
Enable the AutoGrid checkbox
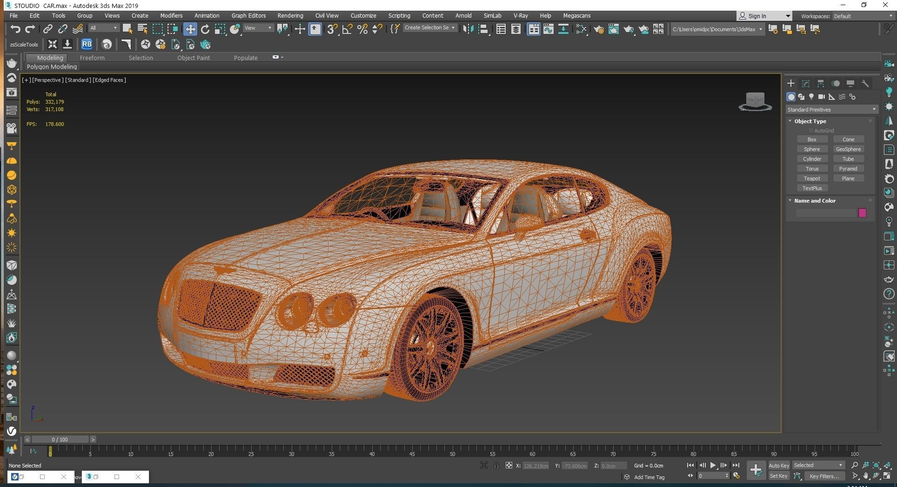[x=811, y=131]
